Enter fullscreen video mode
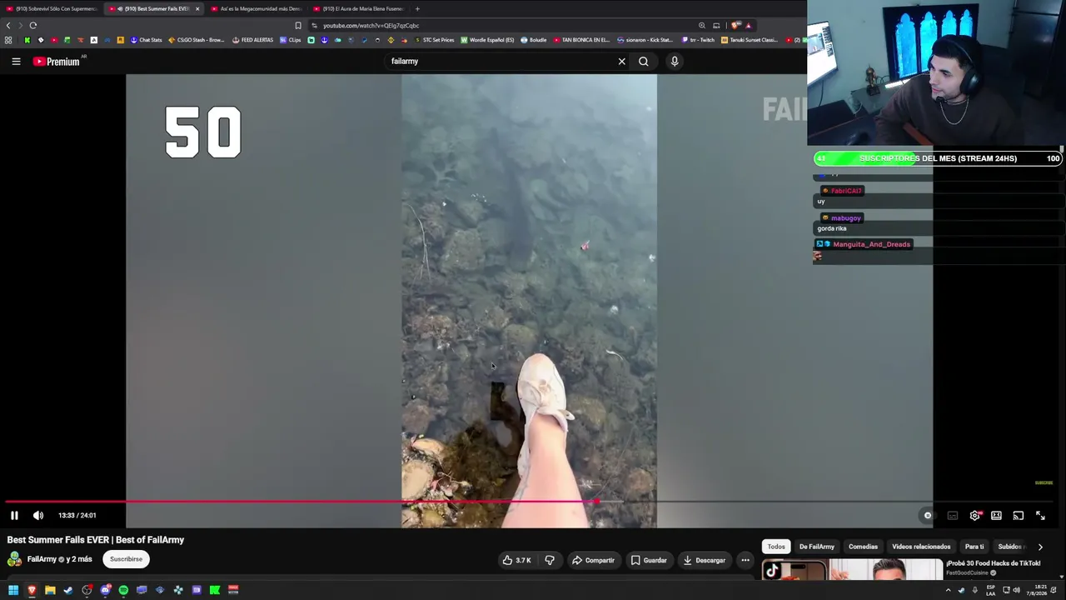Screen dimensions: 1066x600 tap(1040, 515)
